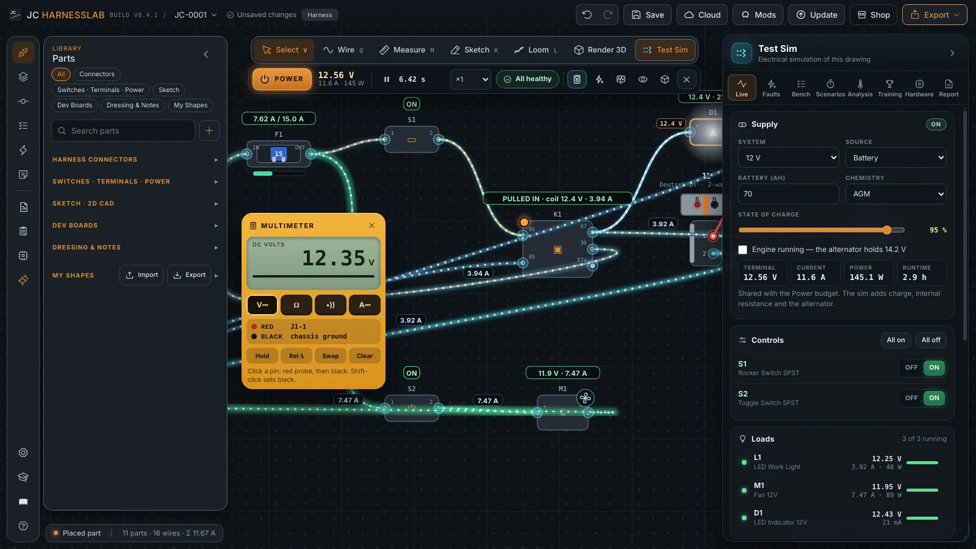Screen dimensions: 976x549
Task: Toggle the eye visibility icon in sim toolbar
Action: tap(643, 79)
